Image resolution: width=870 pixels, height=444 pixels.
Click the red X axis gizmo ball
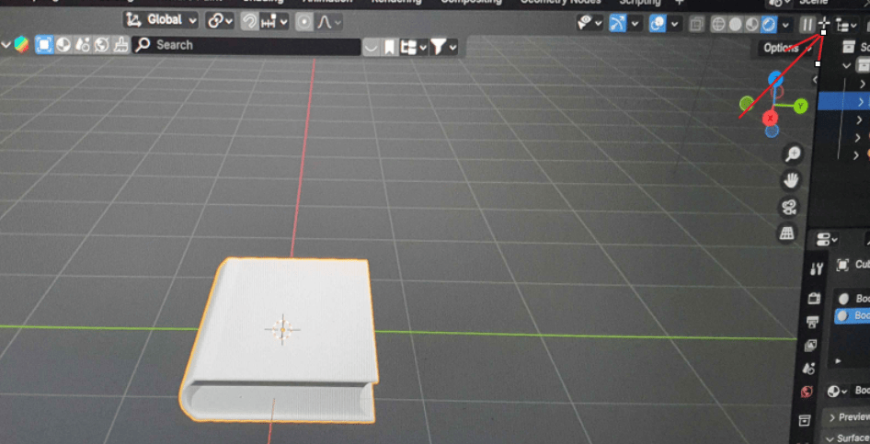[771, 117]
